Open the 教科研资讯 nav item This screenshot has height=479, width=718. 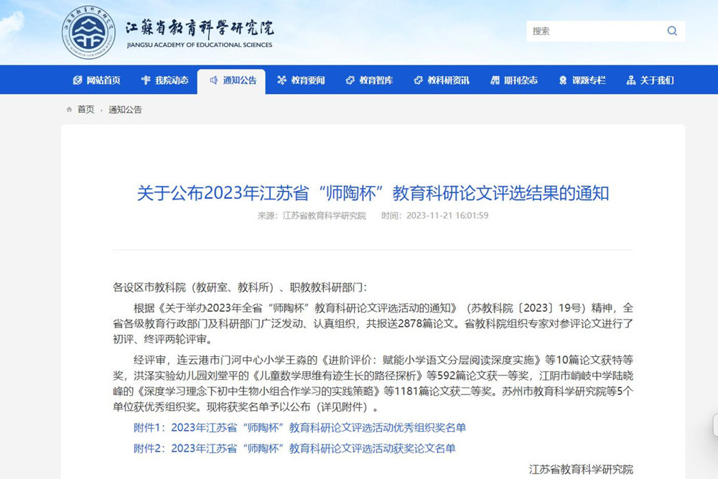tap(442, 80)
